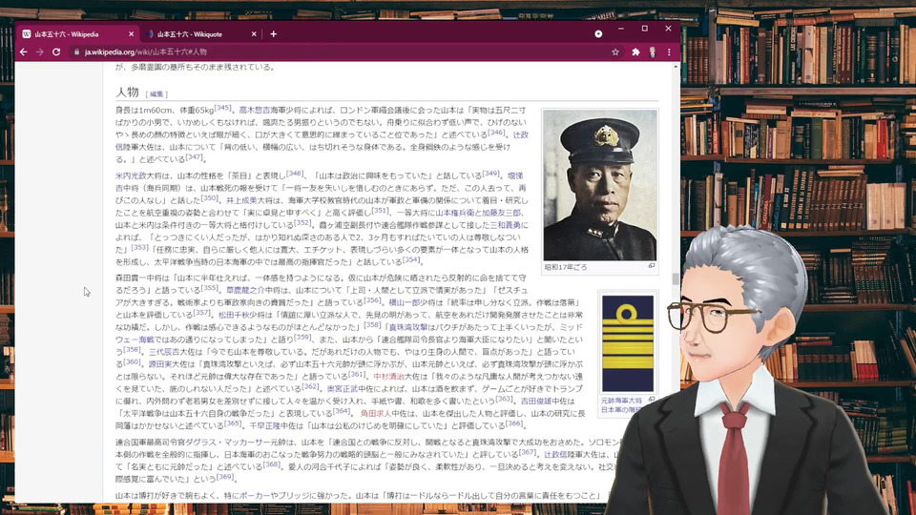Click the vertical scrollbar thumb

tap(676, 279)
